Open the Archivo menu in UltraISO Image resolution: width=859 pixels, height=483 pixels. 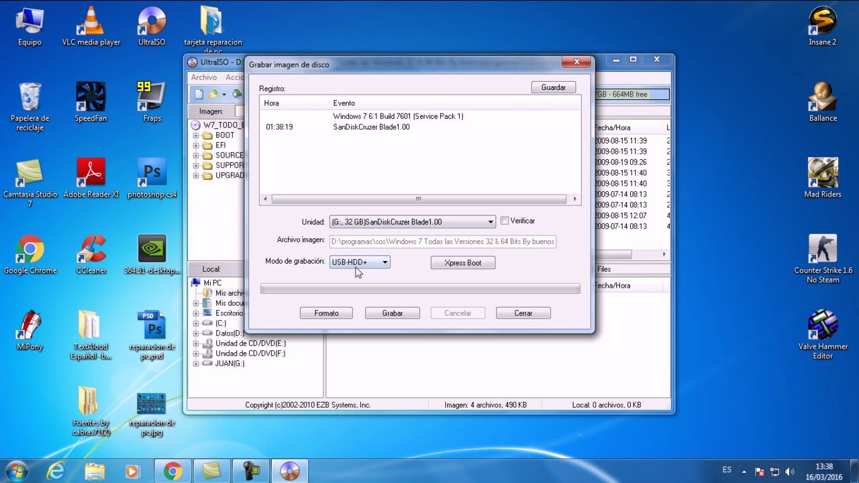204,77
